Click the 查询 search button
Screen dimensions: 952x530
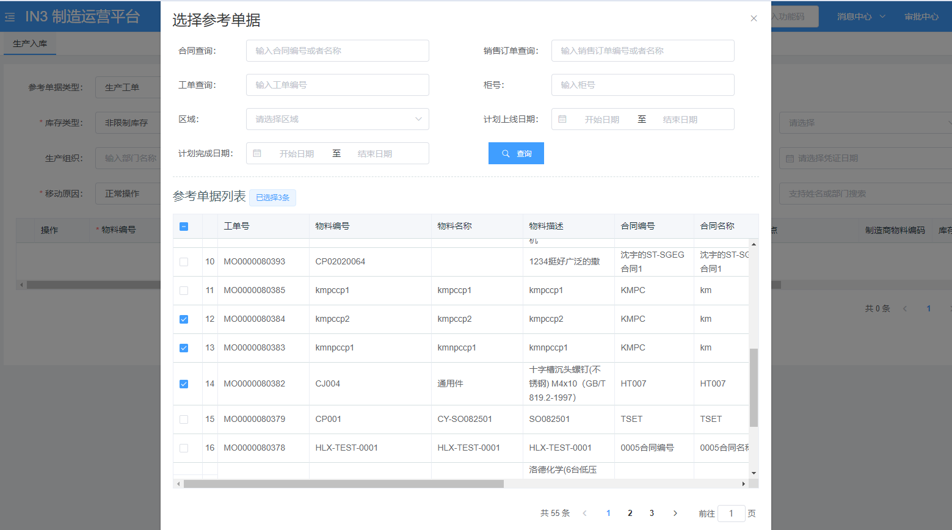[516, 153]
